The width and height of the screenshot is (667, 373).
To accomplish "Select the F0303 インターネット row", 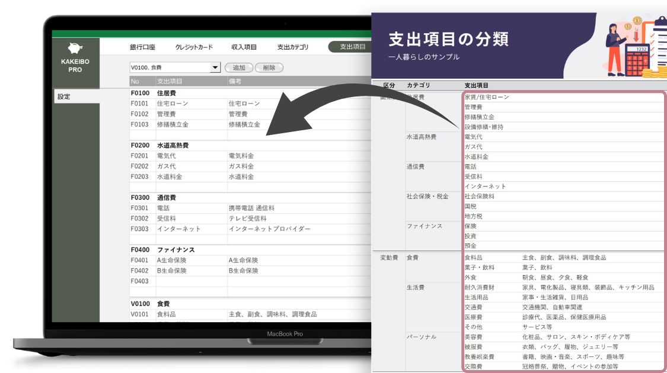I will click(178, 229).
